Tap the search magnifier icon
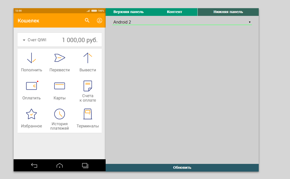The height and width of the screenshot is (179, 290). 87,20
